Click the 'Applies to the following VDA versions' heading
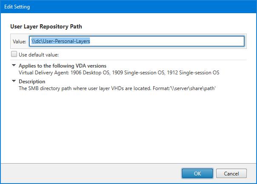Screen dimensions: 257x184 pos(62,66)
